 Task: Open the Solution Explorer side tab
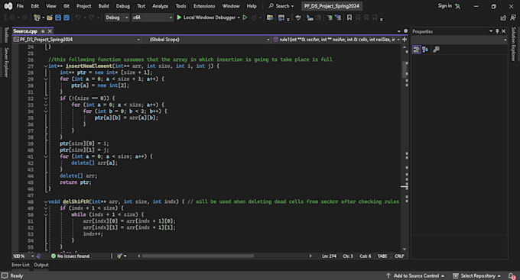pyautogui.click(x=513, y=44)
